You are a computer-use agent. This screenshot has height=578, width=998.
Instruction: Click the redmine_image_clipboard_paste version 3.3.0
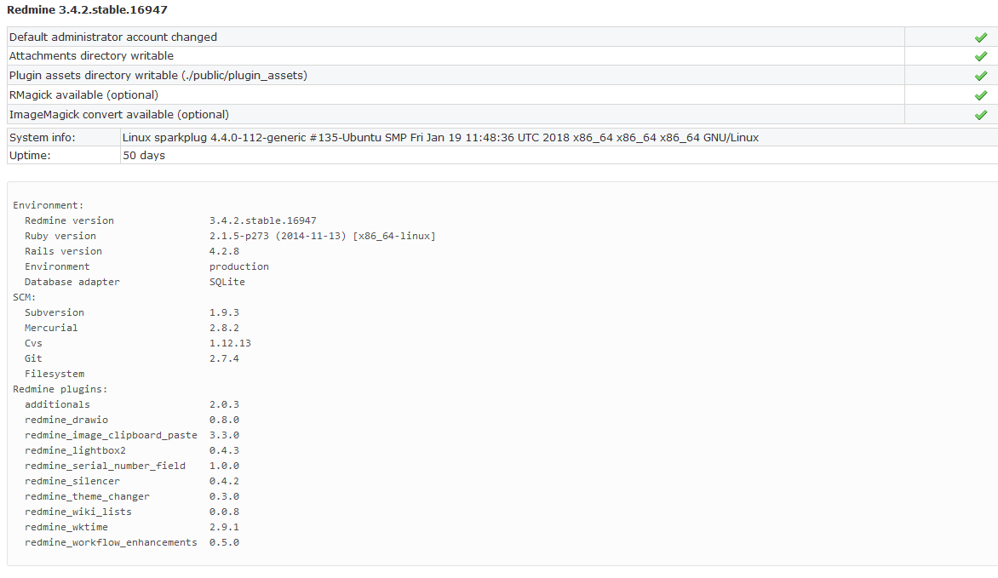(224, 435)
